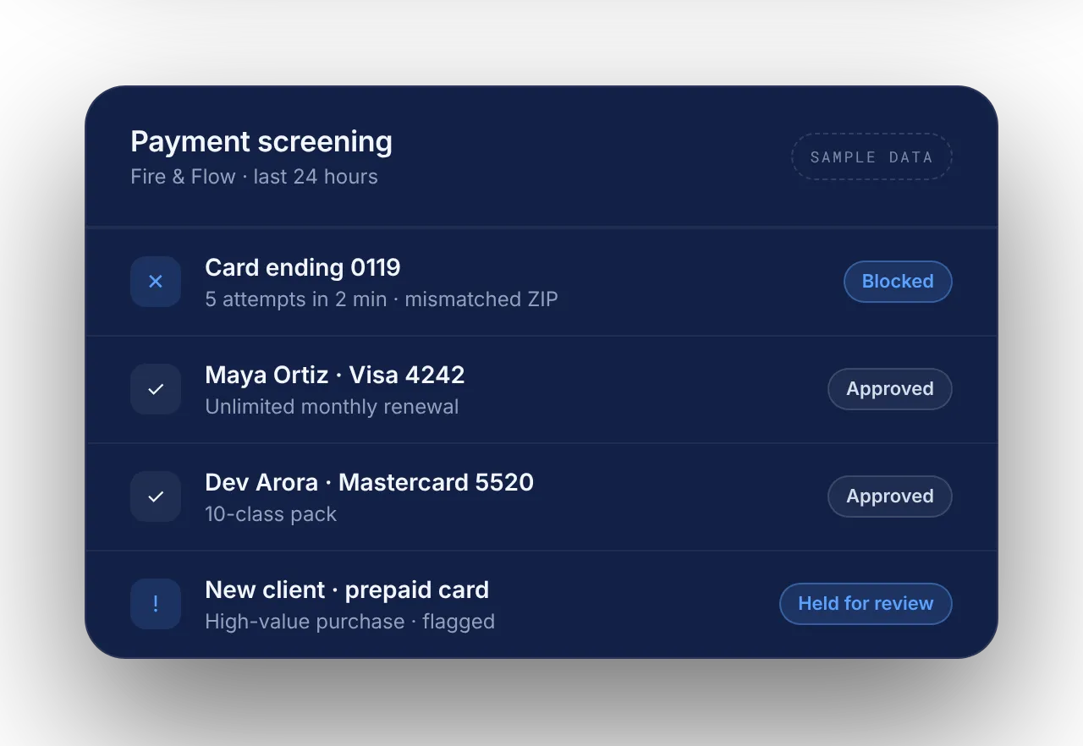Select the Payment screening heading
Image resolution: width=1083 pixels, height=746 pixels.
pos(261,141)
